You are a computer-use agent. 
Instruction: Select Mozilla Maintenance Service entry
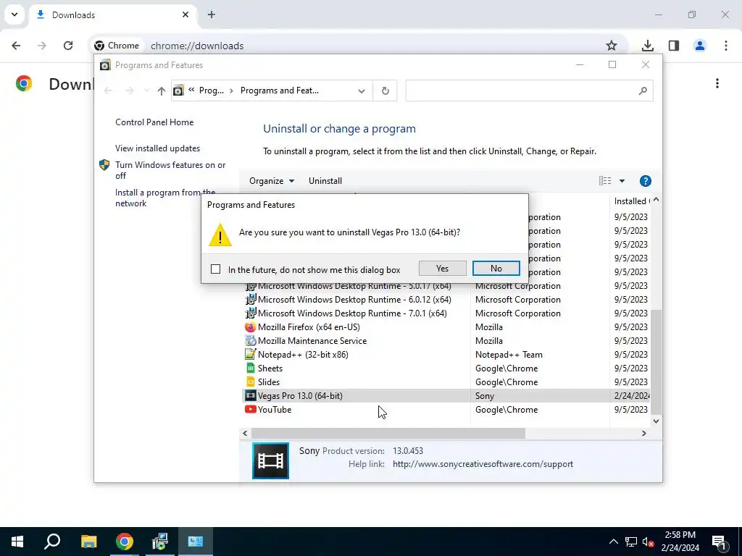coord(447,341)
